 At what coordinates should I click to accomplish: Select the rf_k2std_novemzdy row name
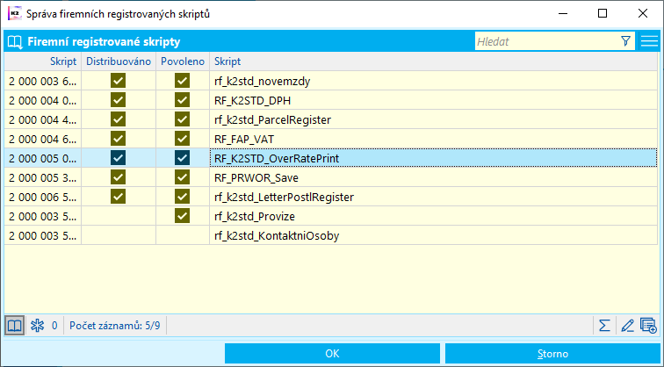(262, 81)
